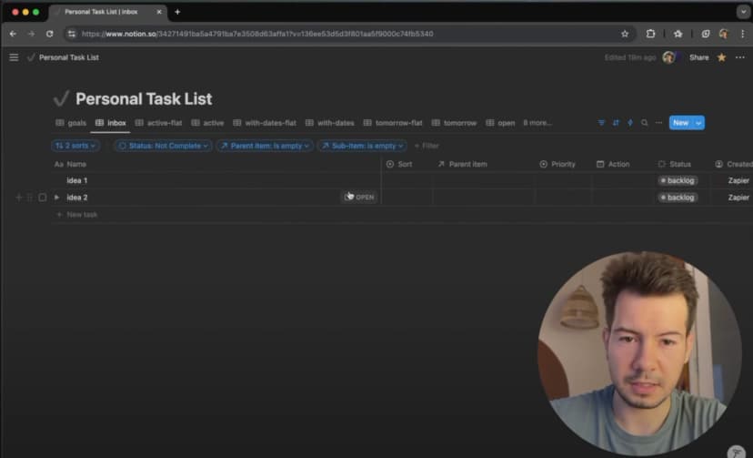Click the OPEN button on idea 2
The height and width of the screenshot is (458, 753).
click(x=360, y=197)
